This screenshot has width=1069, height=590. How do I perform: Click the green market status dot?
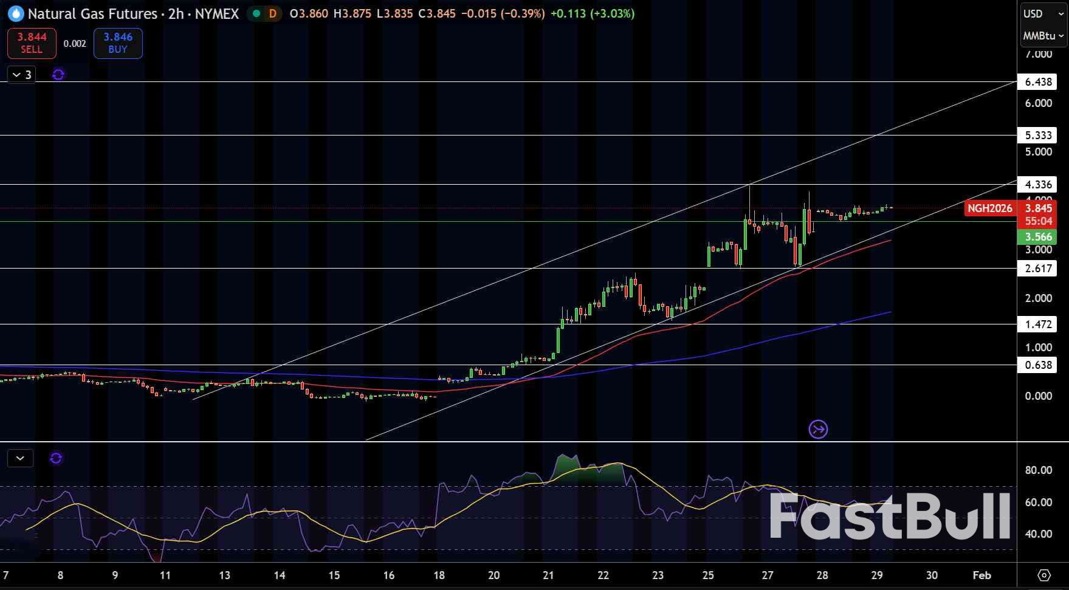pyautogui.click(x=256, y=13)
